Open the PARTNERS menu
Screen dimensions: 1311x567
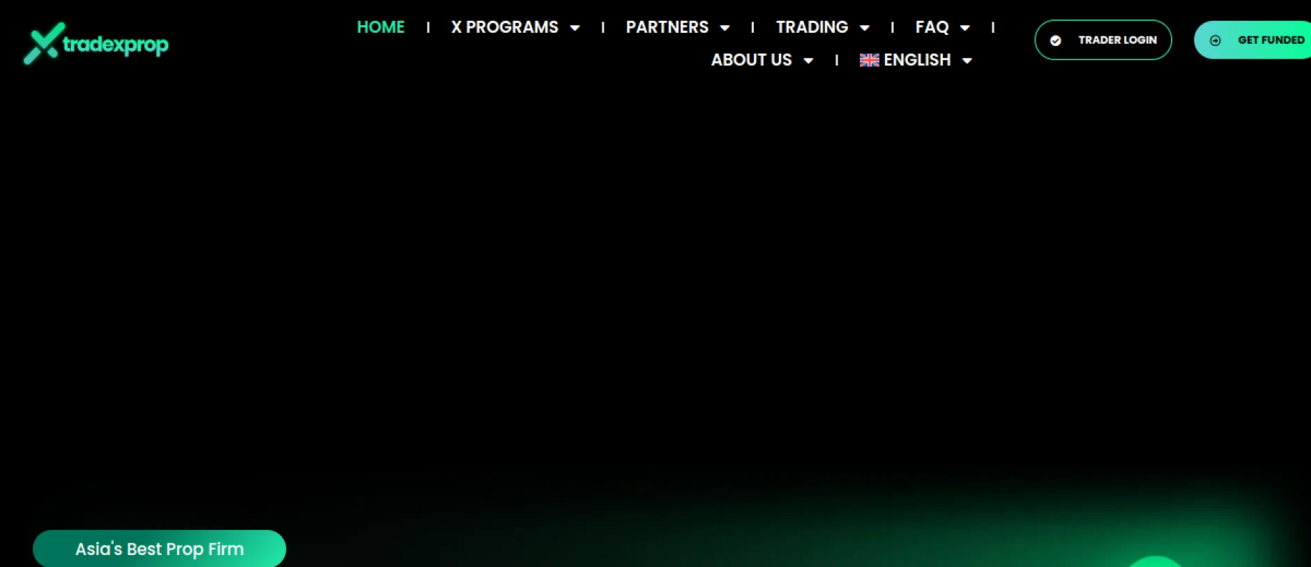coord(667,27)
